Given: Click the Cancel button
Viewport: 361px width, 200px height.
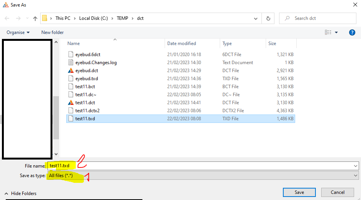Looking at the screenshot, I should 337,192.
